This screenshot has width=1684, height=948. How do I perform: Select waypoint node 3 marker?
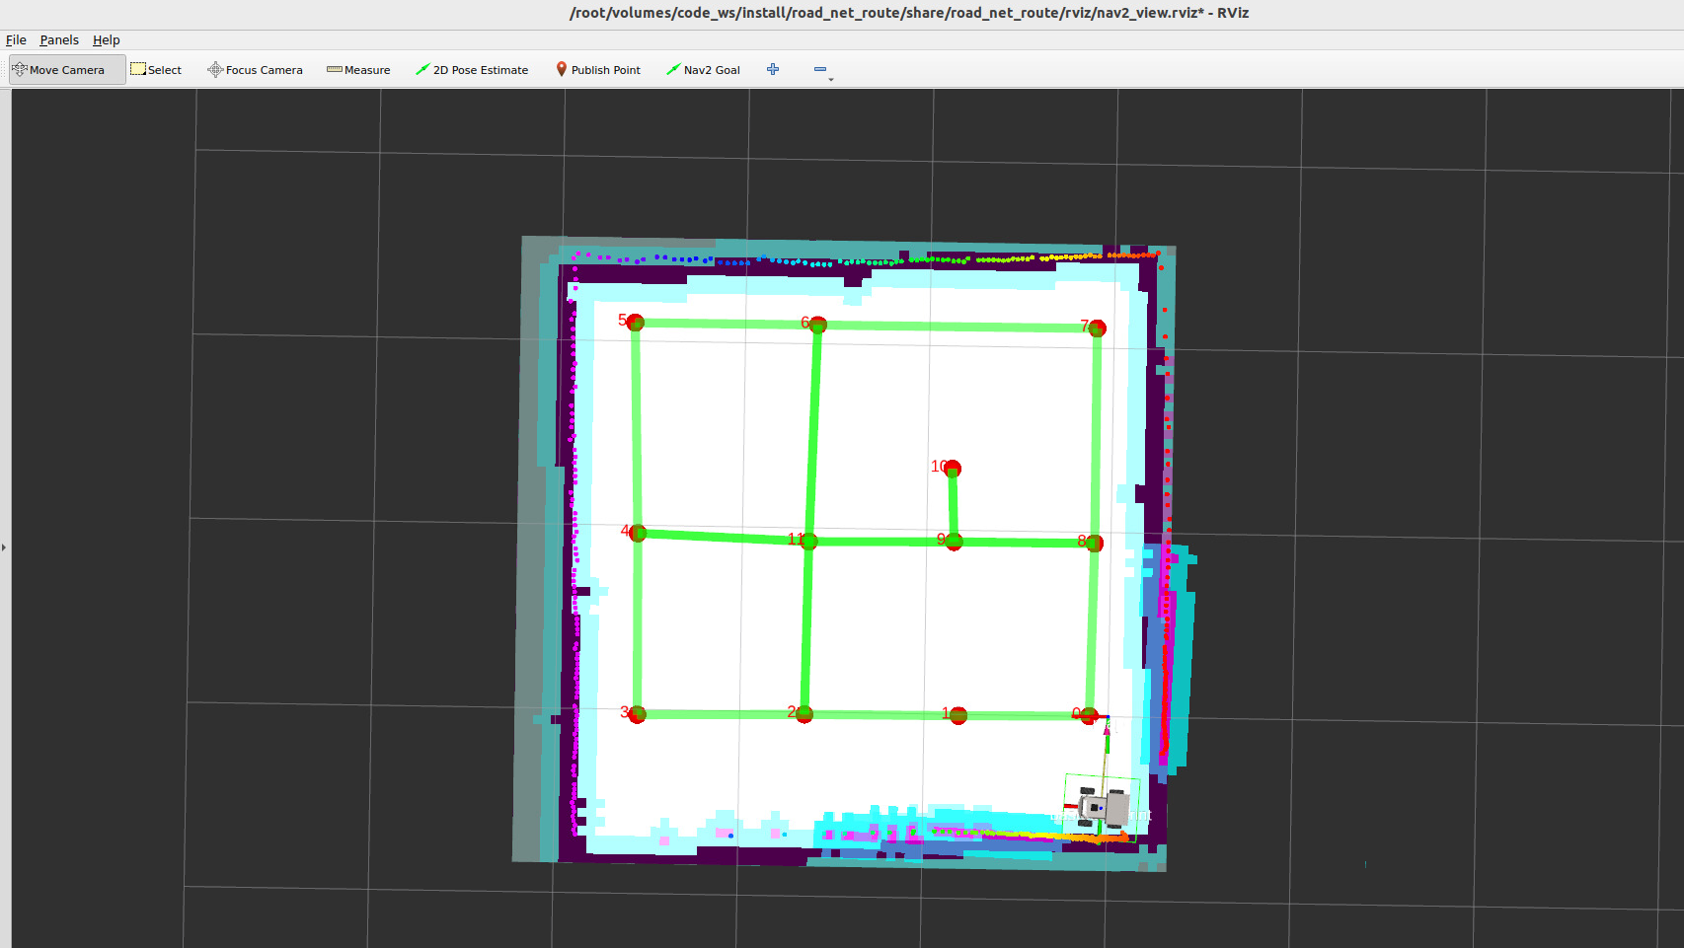pos(638,714)
